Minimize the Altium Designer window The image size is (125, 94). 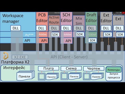pyautogui.click(x=117, y=13)
